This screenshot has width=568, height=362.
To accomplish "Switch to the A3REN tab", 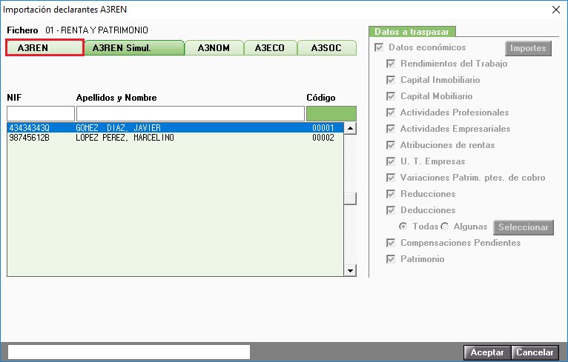I will pyautogui.click(x=45, y=47).
